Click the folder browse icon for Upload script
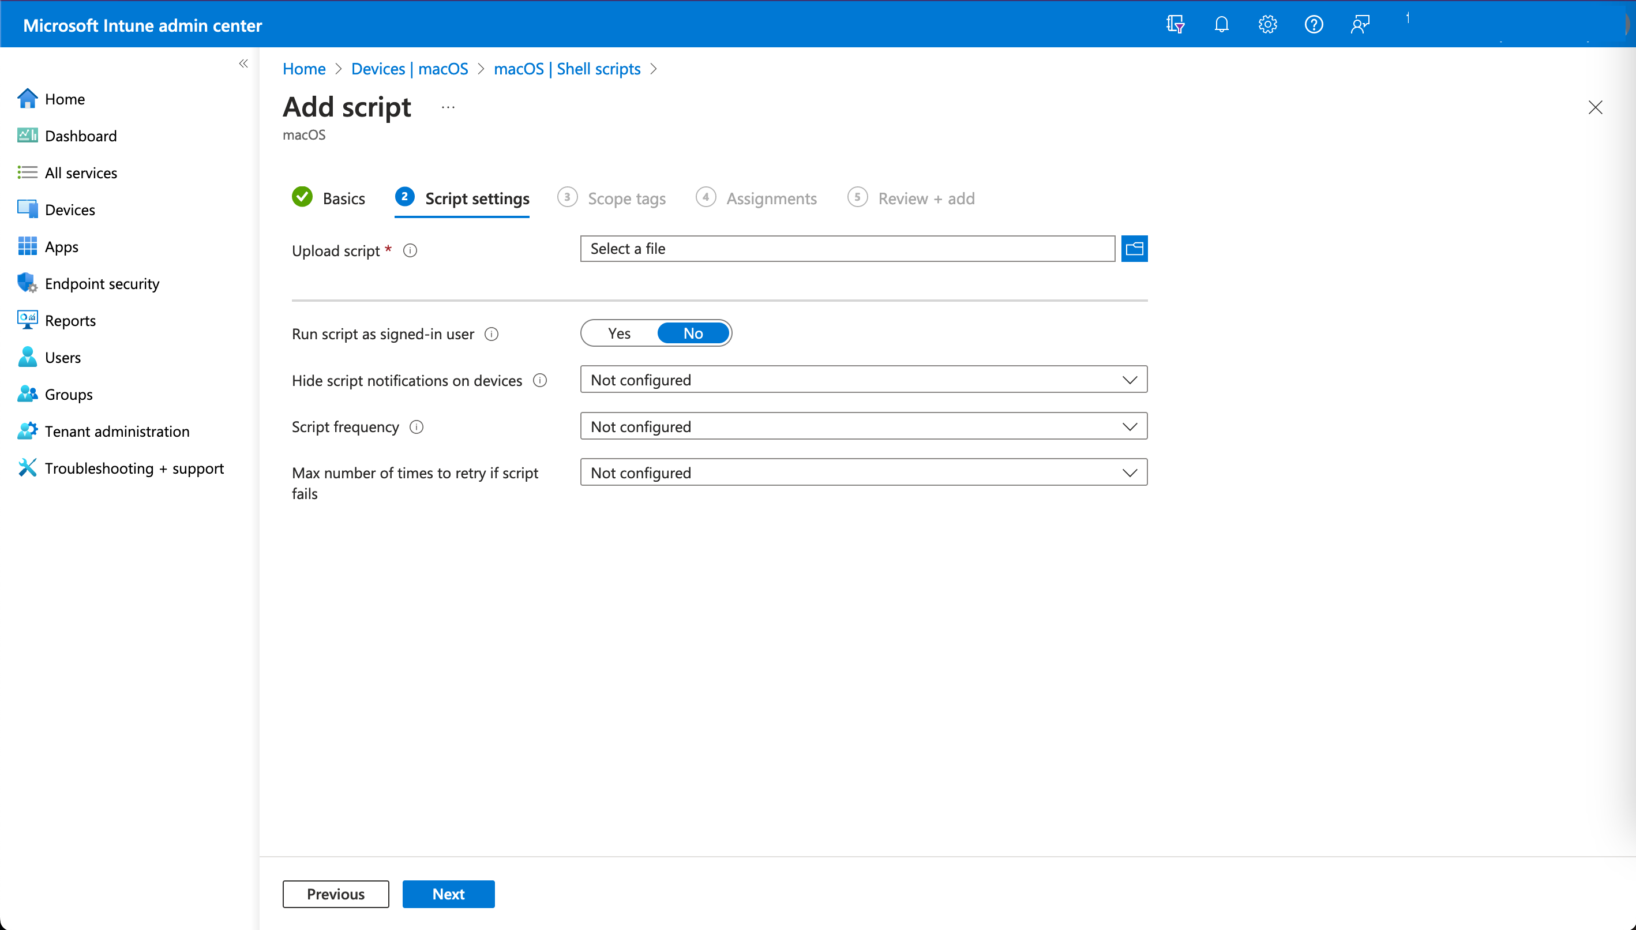The height and width of the screenshot is (930, 1636). pyautogui.click(x=1134, y=249)
